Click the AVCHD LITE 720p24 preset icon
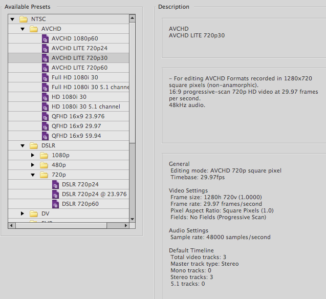This screenshot has height=299, width=326. [45, 49]
